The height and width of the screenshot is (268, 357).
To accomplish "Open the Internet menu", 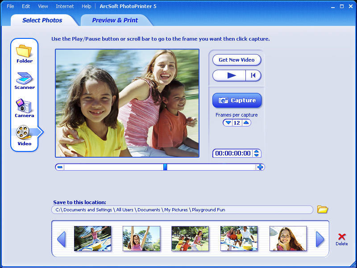I will [65, 6].
